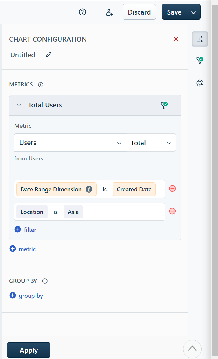Click the scroll to top button
This screenshot has width=218, height=359.
[x=192, y=349]
